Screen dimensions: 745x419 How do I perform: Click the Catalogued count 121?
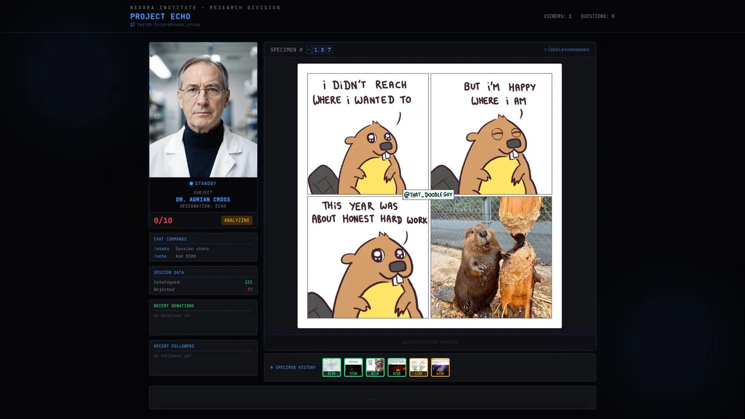tap(249, 282)
